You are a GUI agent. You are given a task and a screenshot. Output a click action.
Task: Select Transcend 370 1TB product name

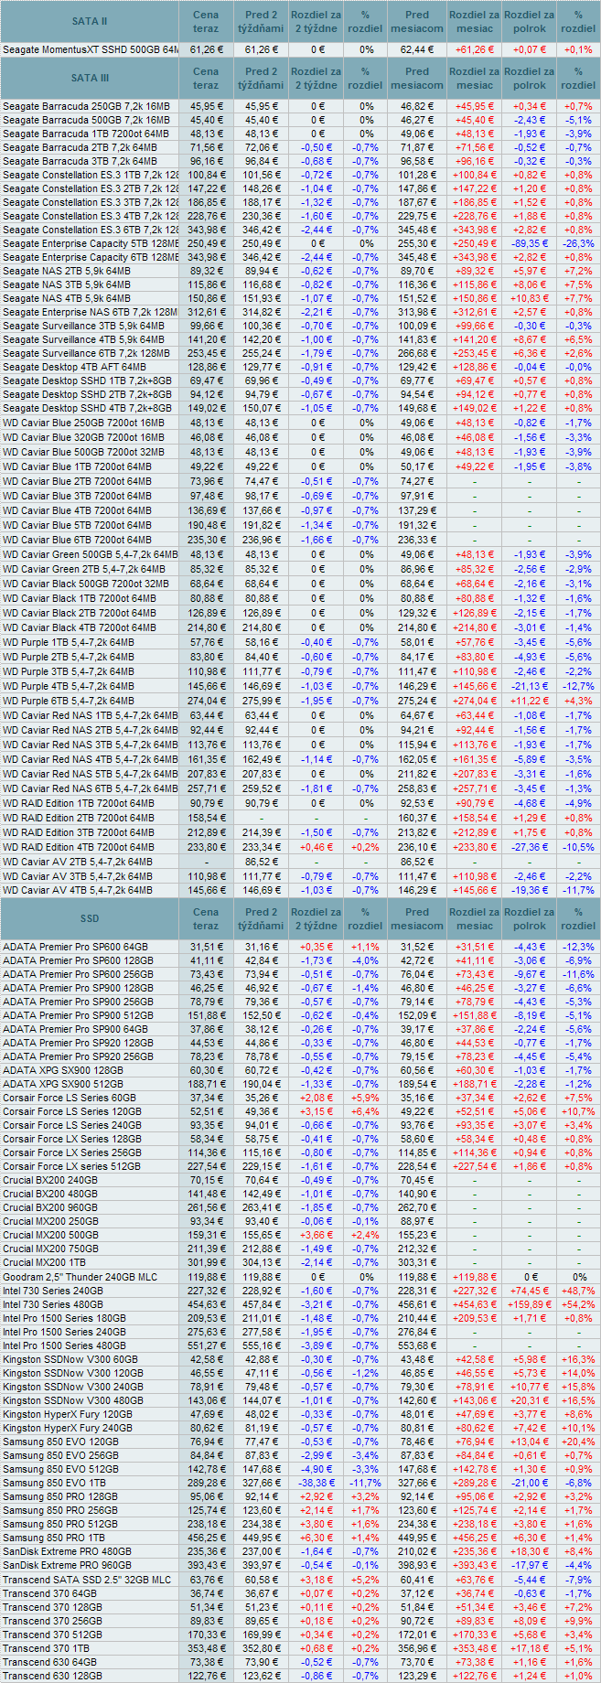coord(46,1649)
